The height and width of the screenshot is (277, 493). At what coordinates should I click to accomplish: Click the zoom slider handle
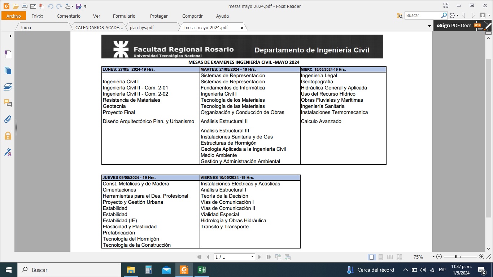456,257
